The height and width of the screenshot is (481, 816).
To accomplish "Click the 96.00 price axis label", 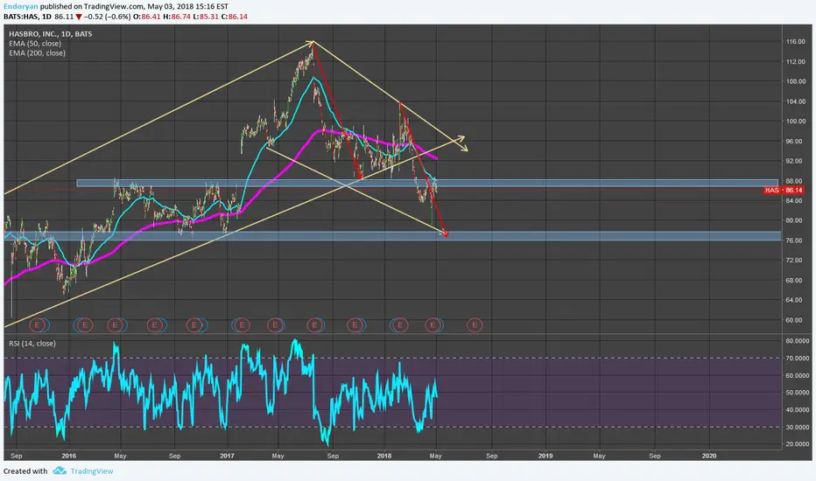I will (796, 142).
